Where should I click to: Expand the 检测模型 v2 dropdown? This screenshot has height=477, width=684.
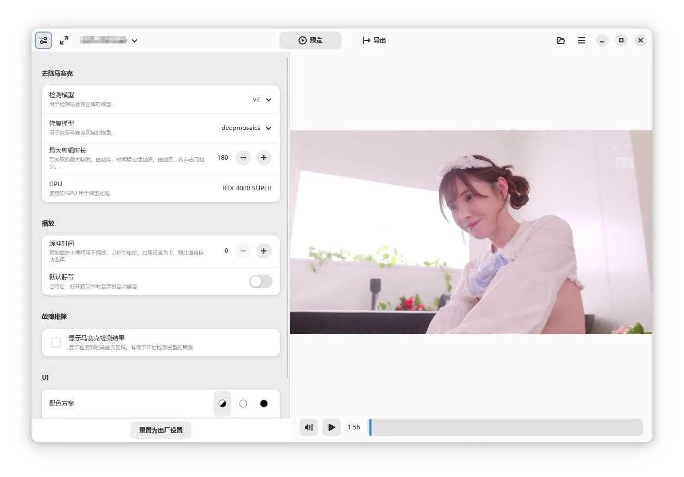pos(262,99)
